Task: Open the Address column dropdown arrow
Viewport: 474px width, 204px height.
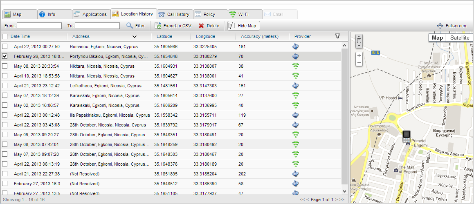Action: point(135,37)
